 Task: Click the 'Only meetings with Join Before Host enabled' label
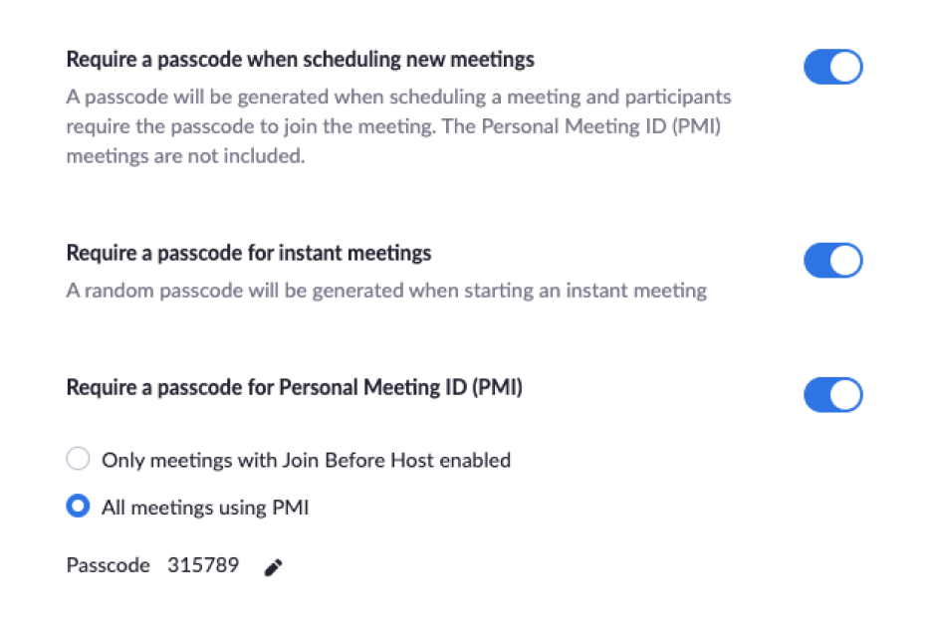coord(306,460)
